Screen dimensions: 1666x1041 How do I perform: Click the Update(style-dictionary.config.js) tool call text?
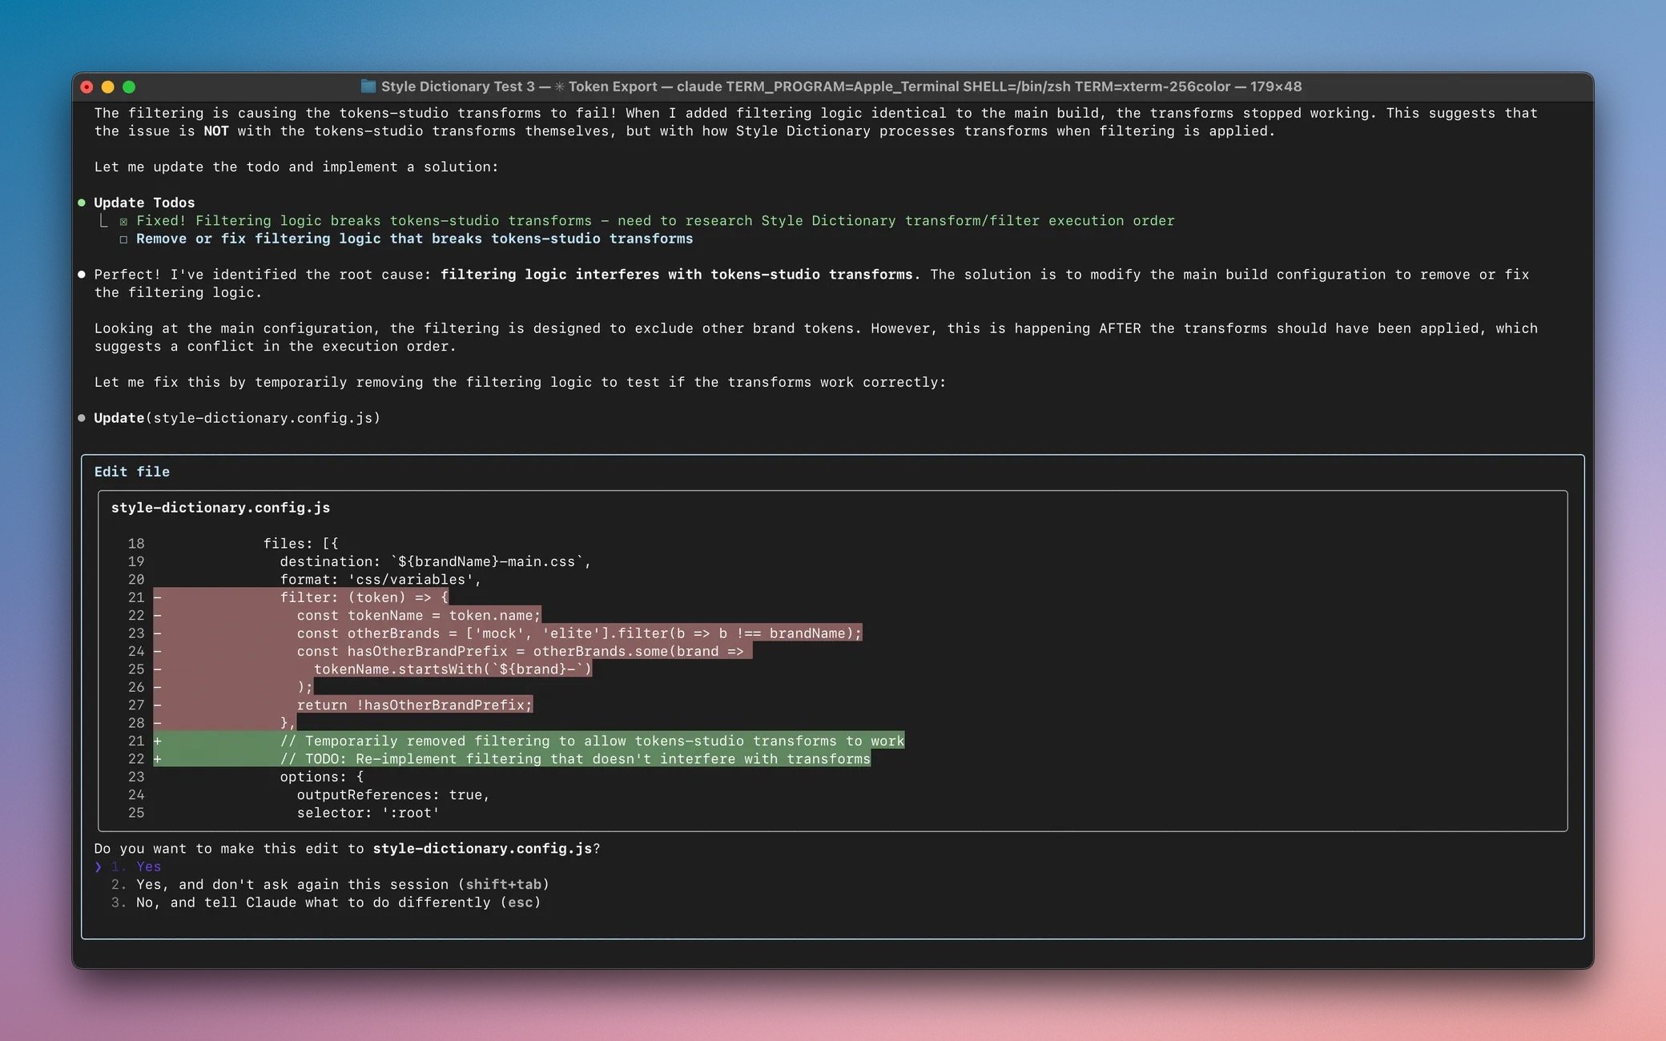237,418
